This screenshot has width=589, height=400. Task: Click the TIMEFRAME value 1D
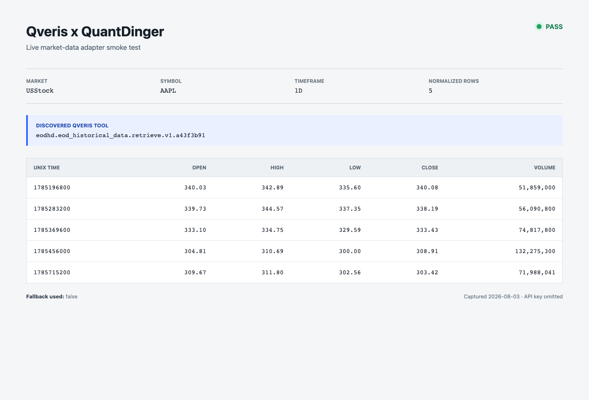click(299, 91)
